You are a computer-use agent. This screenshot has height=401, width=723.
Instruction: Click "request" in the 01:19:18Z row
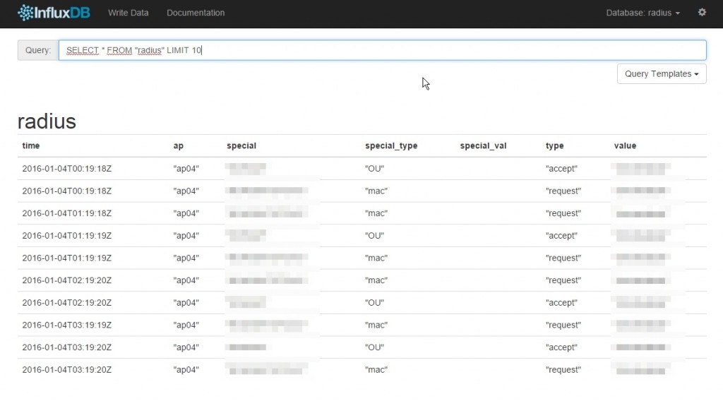coord(563,213)
